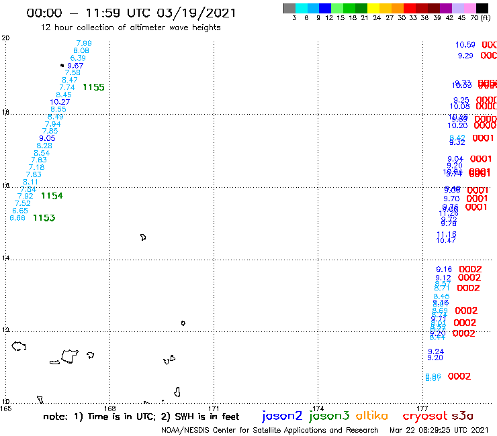
Task: Click the green time label 1153
Action: click(x=44, y=218)
